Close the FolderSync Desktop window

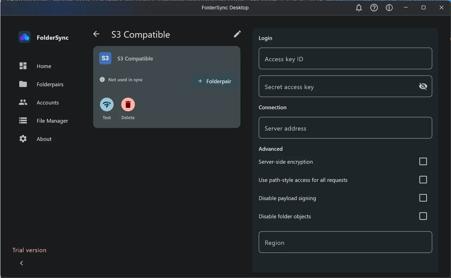point(442,8)
